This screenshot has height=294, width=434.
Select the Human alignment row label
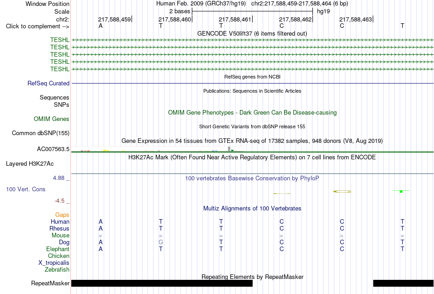click(60, 221)
